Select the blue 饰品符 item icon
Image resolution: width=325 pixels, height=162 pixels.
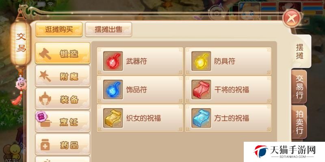tap(113, 90)
